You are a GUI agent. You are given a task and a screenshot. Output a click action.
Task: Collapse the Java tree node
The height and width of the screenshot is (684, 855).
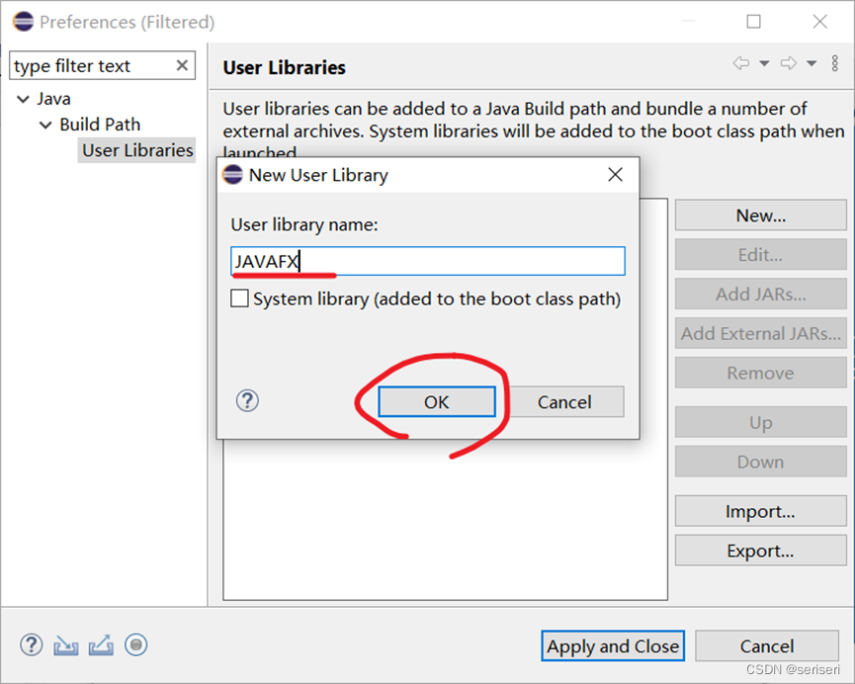pyautogui.click(x=23, y=99)
